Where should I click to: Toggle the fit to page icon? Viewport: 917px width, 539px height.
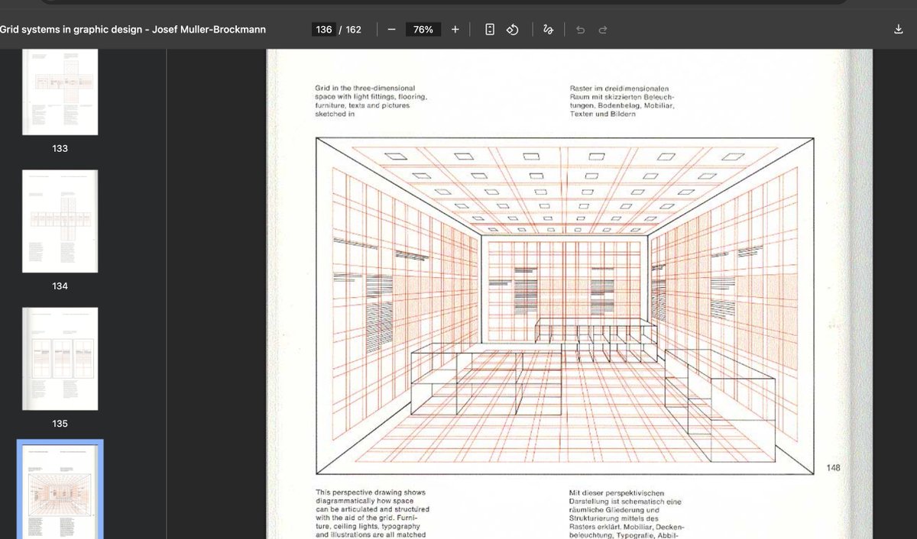(490, 30)
